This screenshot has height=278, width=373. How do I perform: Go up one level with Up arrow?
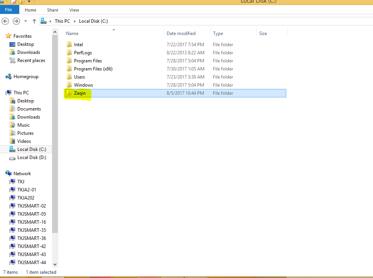[x=34, y=21]
